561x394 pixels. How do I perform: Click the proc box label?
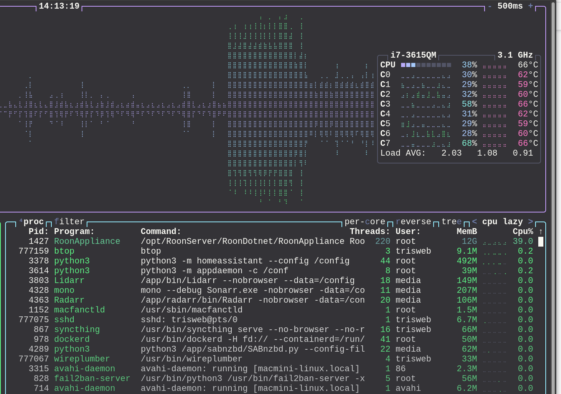click(33, 222)
